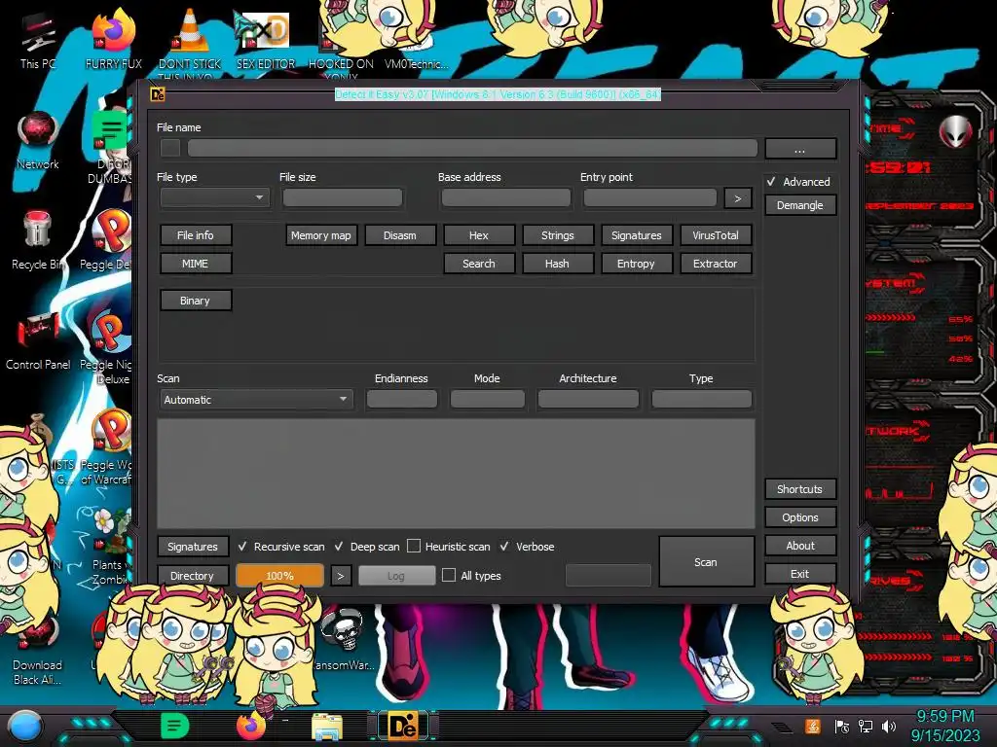This screenshot has height=747, width=997.
Task: Open the File info view
Action: pyautogui.click(x=195, y=235)
